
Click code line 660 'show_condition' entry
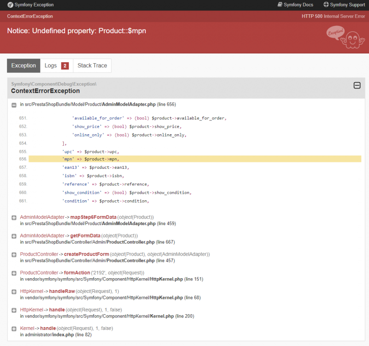click(x=127, y=192)
